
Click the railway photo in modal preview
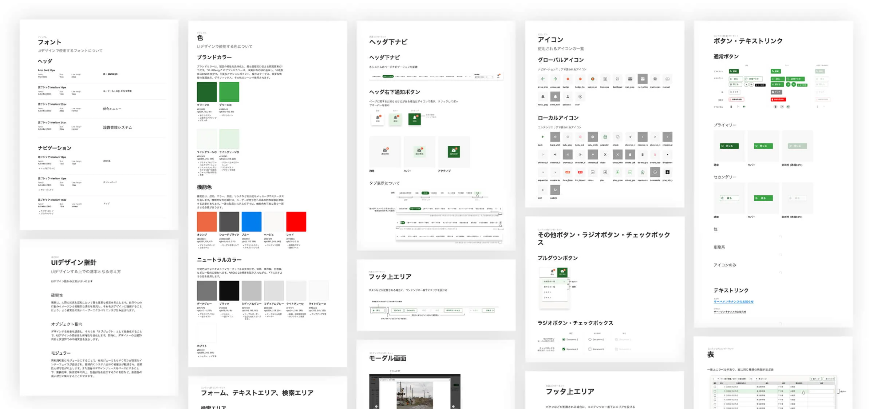(414, 395)
